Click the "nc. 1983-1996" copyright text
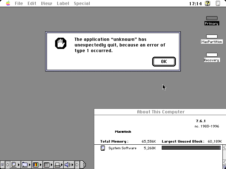 tap(207, 126)
